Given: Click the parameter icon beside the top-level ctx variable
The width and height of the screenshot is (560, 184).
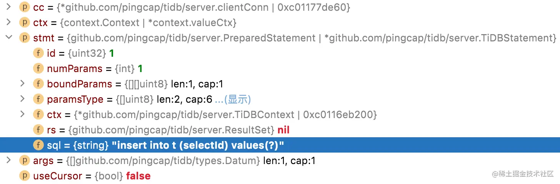Looking at the screenshot, I should coord(24,23).
